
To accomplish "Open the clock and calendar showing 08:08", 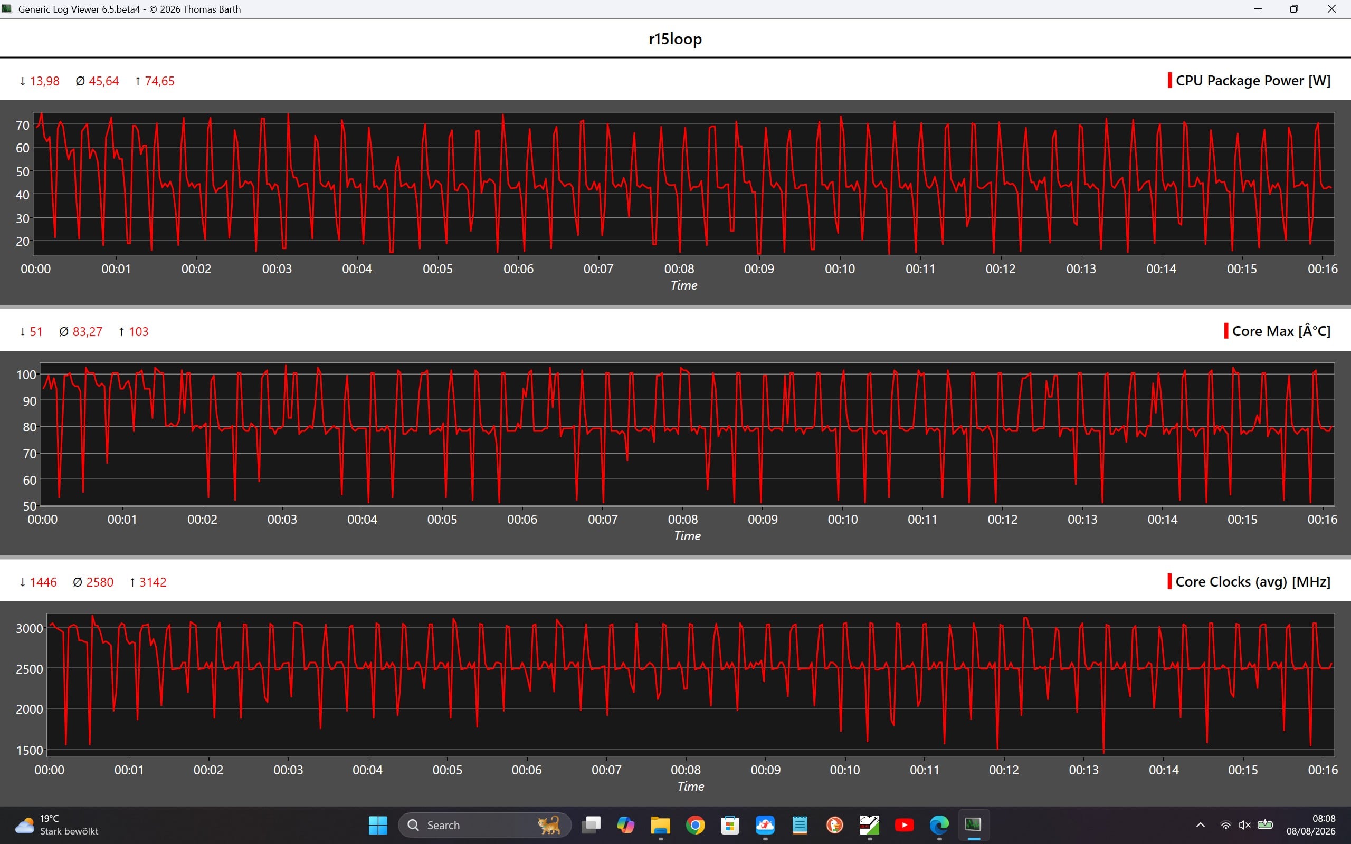I will tap(1311, 825).
